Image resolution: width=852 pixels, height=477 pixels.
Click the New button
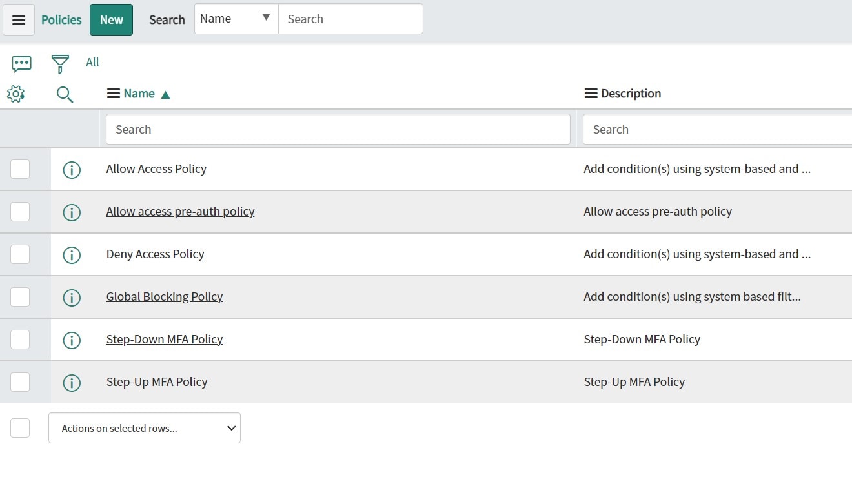tap(111, 19)
